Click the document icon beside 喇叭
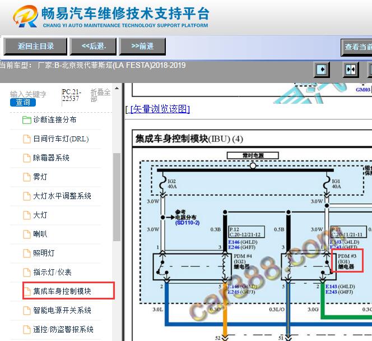Screen dimensions: 372x341 26,234
